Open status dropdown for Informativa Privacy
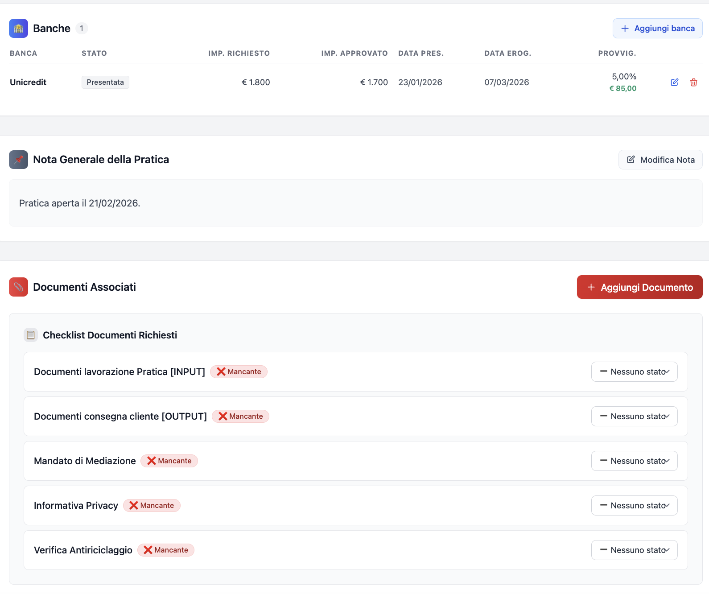The height and width of the screenshot is (594, 709). 634,506
